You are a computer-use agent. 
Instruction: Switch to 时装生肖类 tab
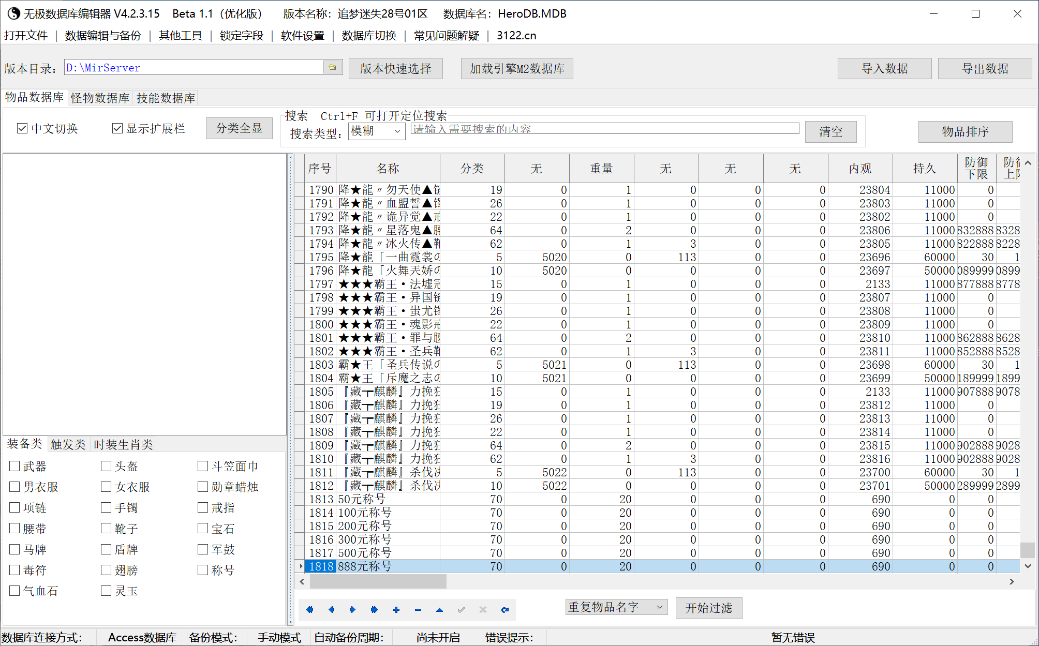tap(123, 444)
